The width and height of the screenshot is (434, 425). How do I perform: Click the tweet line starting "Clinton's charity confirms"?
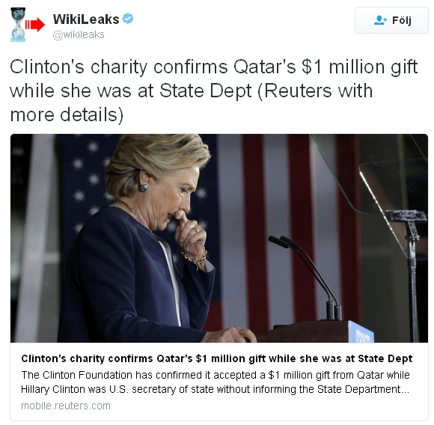tap(214, 67)
